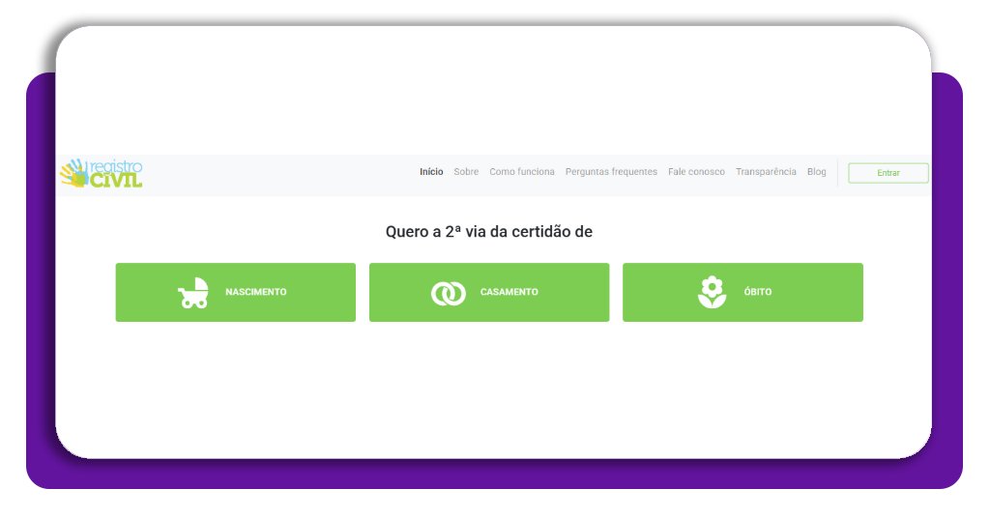Click the Registro Civil logo
This screenshot has width=990, height=518.
[102, 174]
